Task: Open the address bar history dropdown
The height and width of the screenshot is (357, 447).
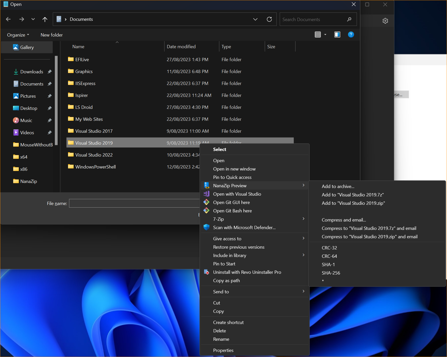Action: pos(255,19)
